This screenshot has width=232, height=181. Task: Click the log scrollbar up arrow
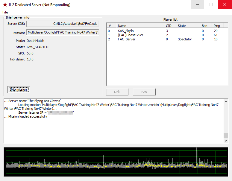coord(226,101)
